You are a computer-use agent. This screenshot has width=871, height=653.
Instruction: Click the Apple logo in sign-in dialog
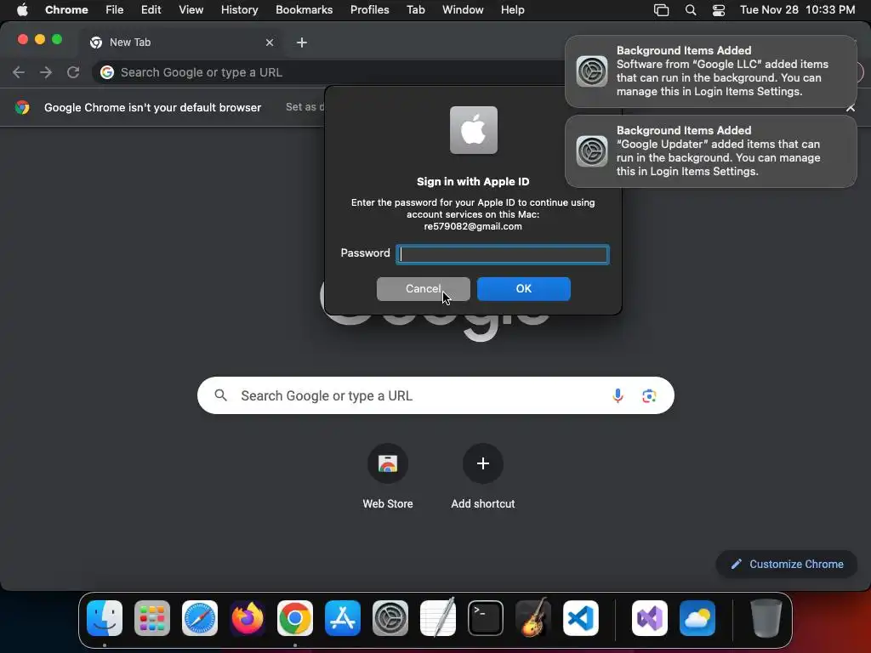pos(473,130)
